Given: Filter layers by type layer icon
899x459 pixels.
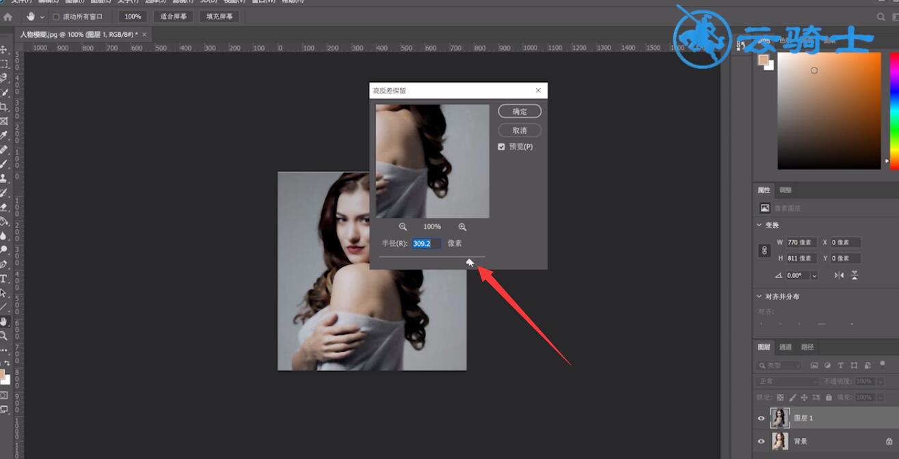Looking at the screenshot, I should tap(841, 365).
